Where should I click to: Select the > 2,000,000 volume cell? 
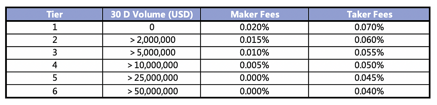[152, 40]
